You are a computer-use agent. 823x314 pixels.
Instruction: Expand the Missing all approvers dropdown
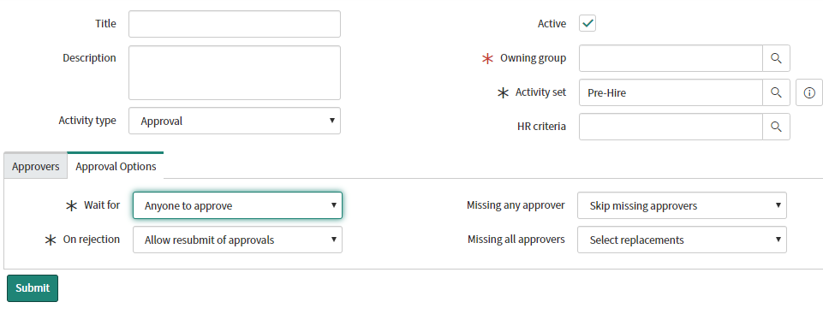click(682, 240)
